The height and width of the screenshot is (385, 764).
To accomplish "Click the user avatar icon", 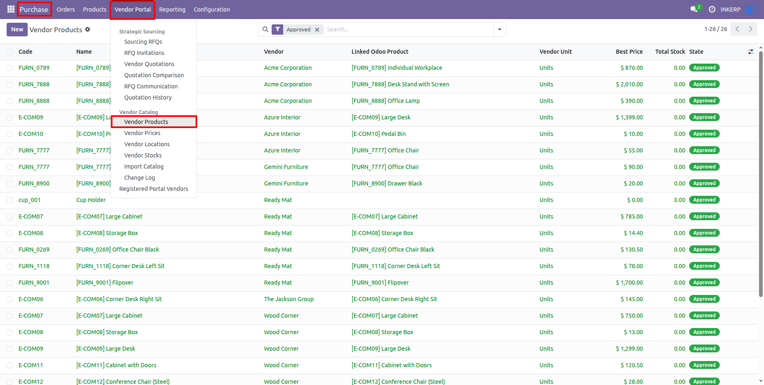I will coord(751,9).
